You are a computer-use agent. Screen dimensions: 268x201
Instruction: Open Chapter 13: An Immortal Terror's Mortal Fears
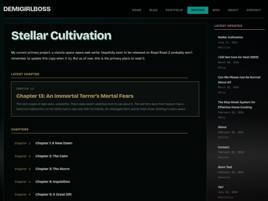(75, 96)
